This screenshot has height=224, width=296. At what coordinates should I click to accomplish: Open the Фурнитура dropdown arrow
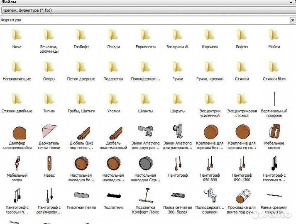click(292, 20)
